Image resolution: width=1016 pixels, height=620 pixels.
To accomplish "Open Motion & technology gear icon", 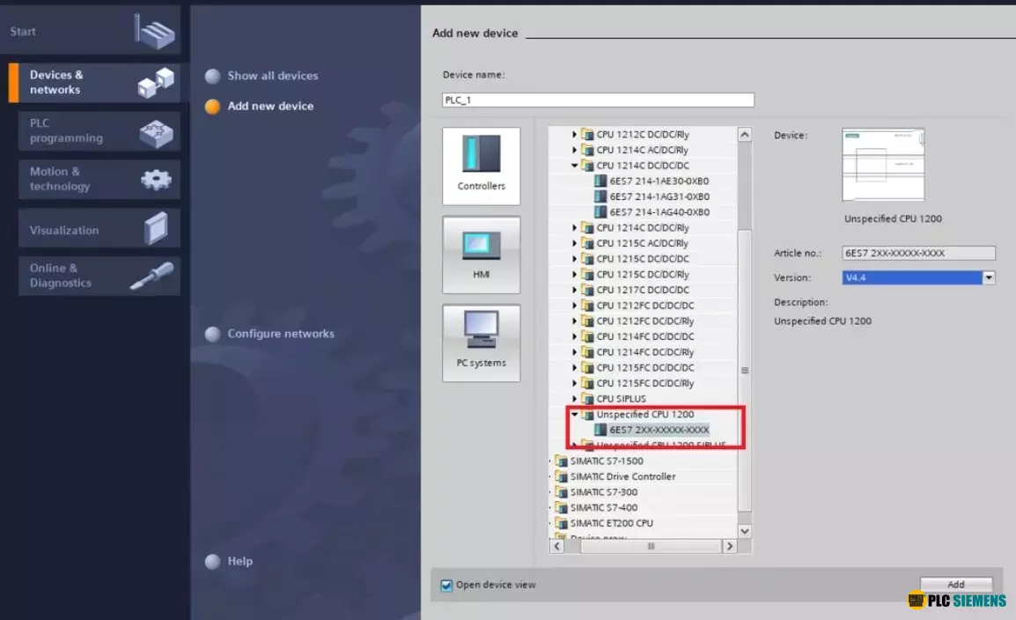I will pyautogui.click(x=156, y=180).
